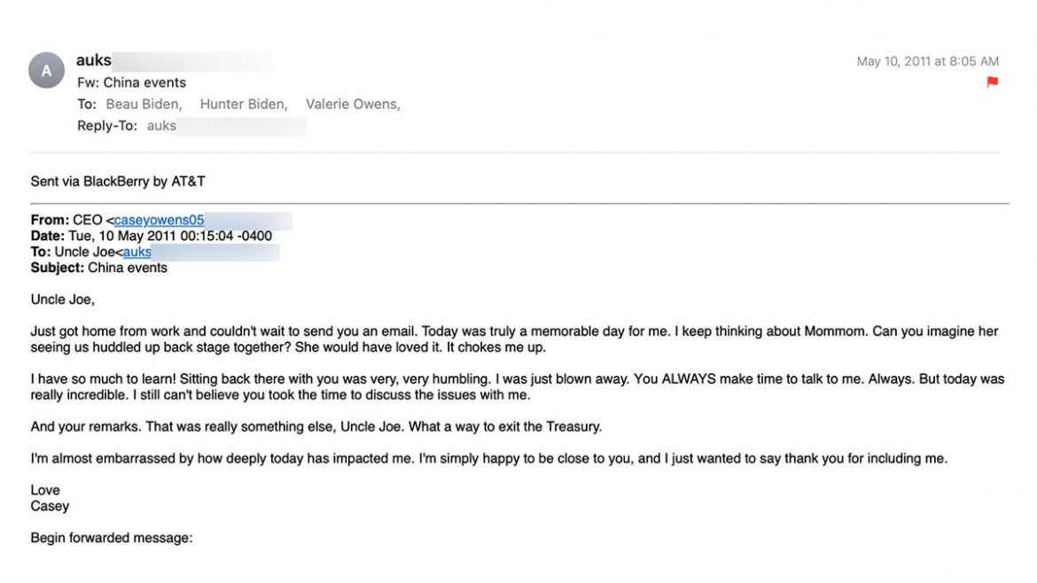The height and width of the screenshot is (583, 1037).
Task: Click recipient Hunter Biden
Action: [x=244, y=104]
